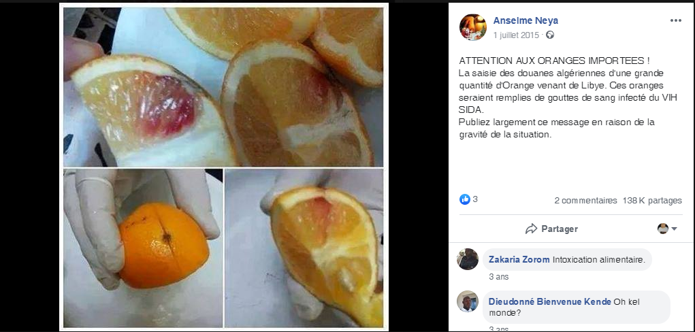Click the Partager button
This screenshot has width=695, height=332.
click(551, 229)
